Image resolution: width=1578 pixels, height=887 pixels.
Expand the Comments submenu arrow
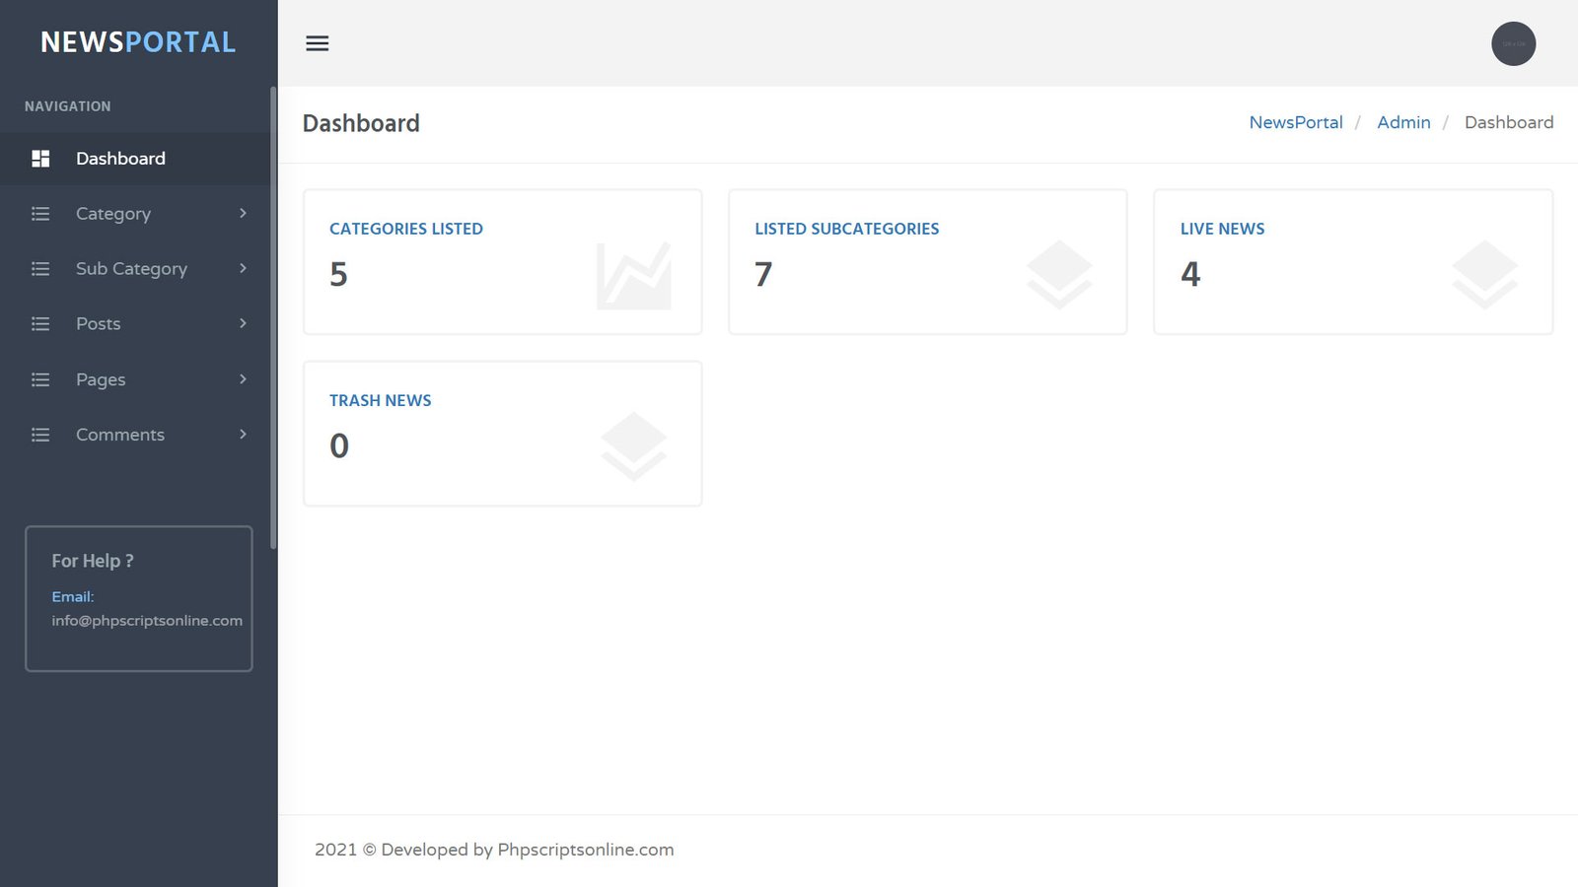(x=243, y=435)
